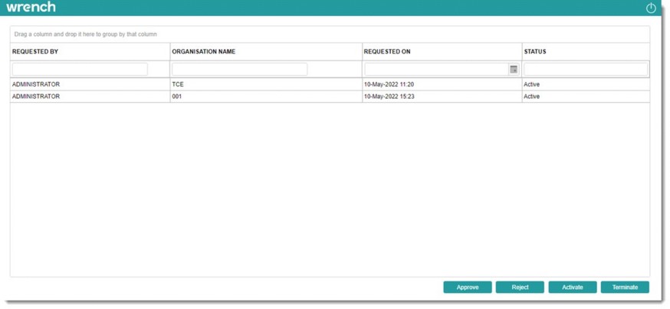Focus the Requested On date filter field
This screenshot has width=670, height=309.
click(x=435, y=69)
